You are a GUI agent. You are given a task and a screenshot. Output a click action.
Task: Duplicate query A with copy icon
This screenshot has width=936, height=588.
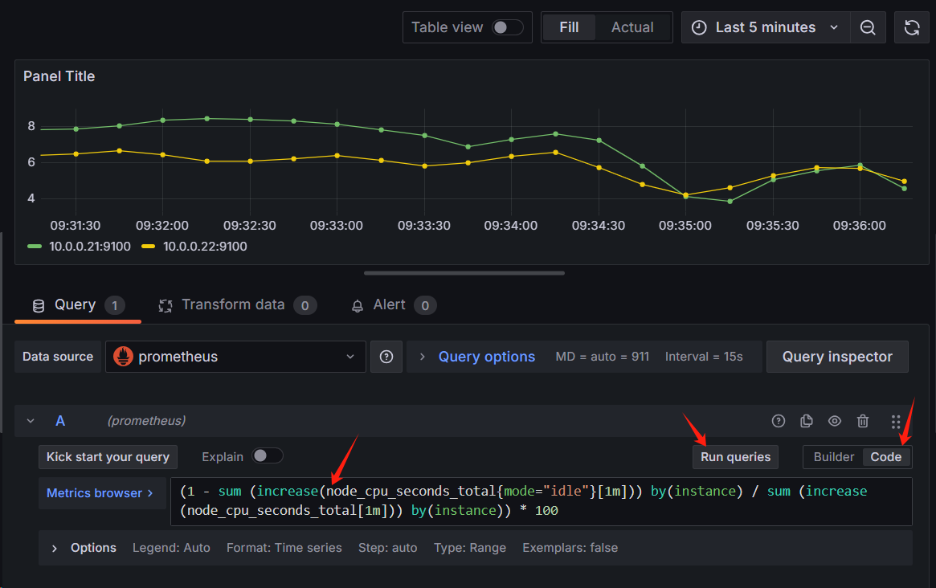click(807, 421)
